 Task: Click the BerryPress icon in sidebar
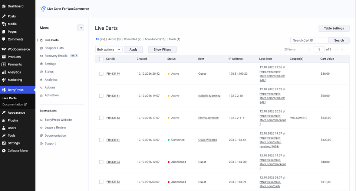coord(4,90)
